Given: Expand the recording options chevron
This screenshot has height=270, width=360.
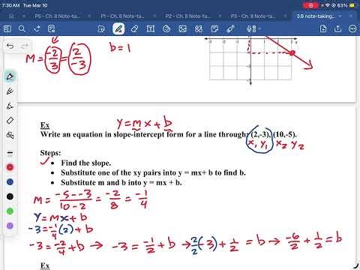Looking at the screenshot, I should pos(259,28).
